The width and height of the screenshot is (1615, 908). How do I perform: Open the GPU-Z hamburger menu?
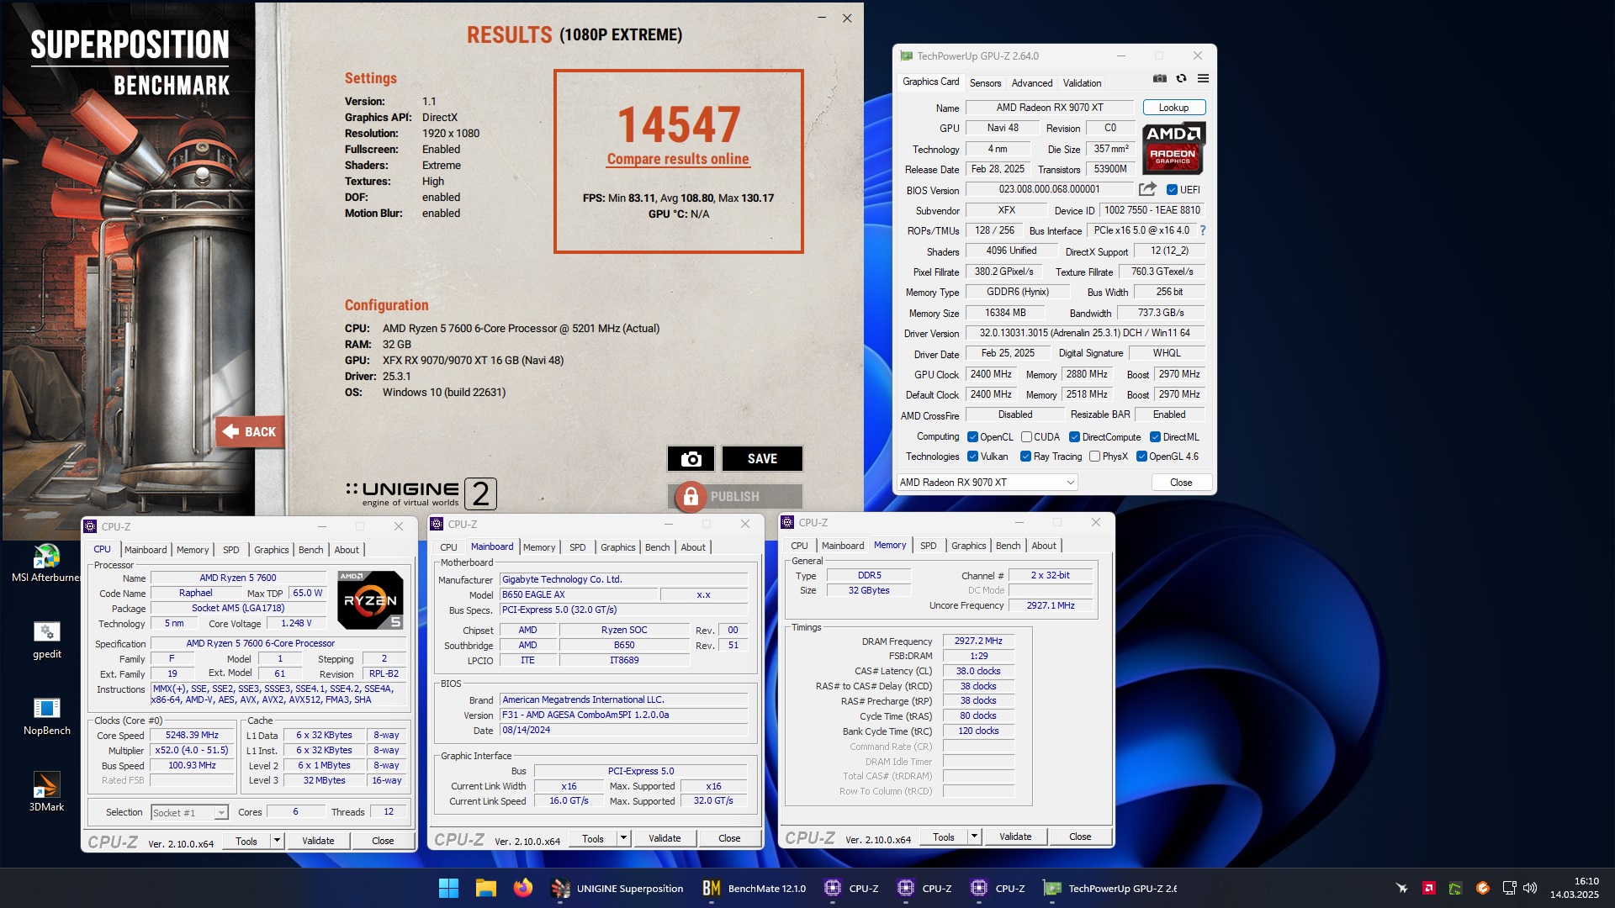(1203, 78)
